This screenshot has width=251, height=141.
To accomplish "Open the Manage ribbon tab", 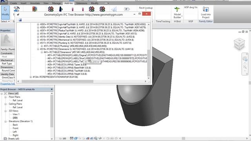I will click(x=56, y=3).
